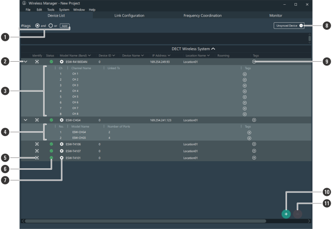Click Identify icon for ESW-R4180DAN
The height and width of the screenshot is (229, 332).
(x=37, y=62)
